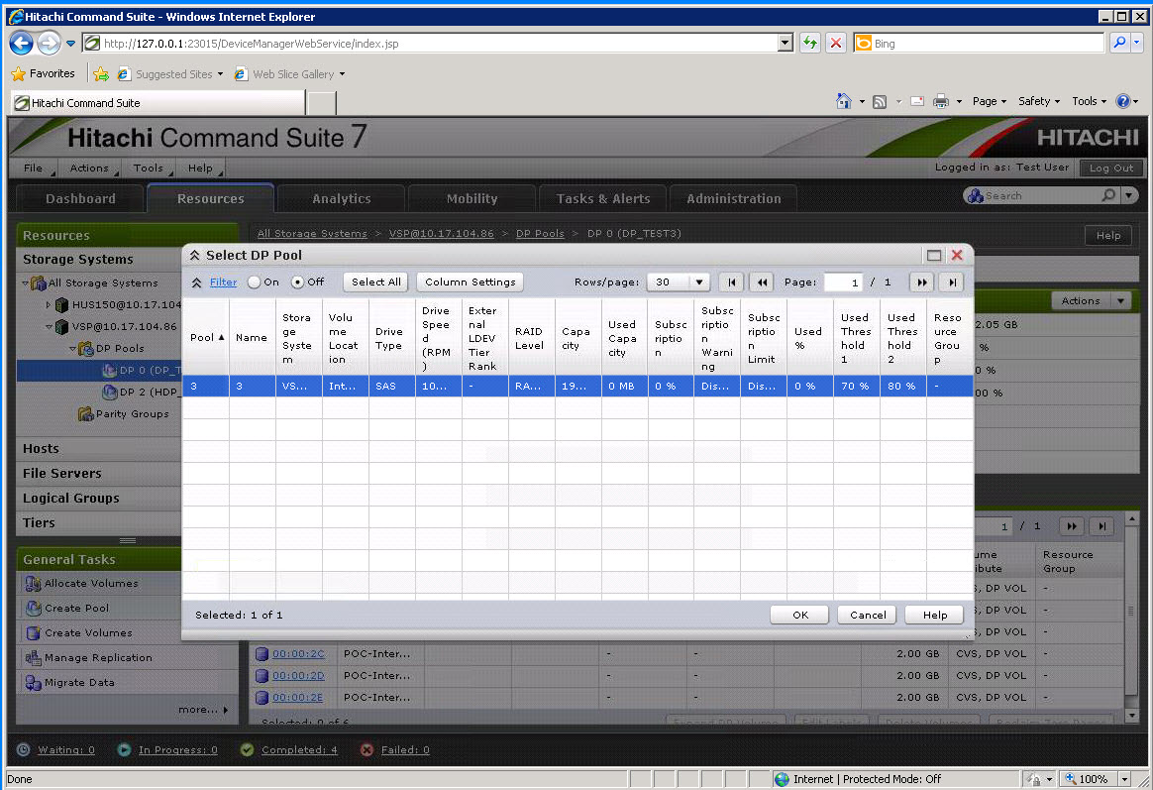Click OK in Select DP Pool dialog
This screenshot has width=1153, height=790.
coord(800,615)
